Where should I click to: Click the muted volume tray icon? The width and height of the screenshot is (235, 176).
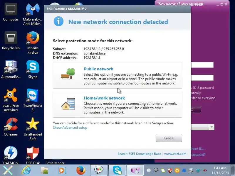coord(205,170)
